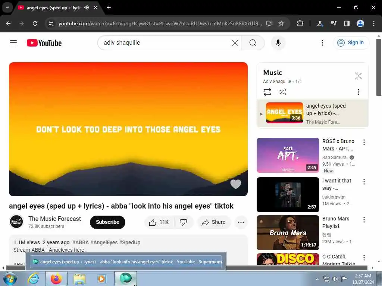The image size is (382, 286).
Task: Open ROSÉ x Bruno Mars APT video
Action: tap(288, 155)
